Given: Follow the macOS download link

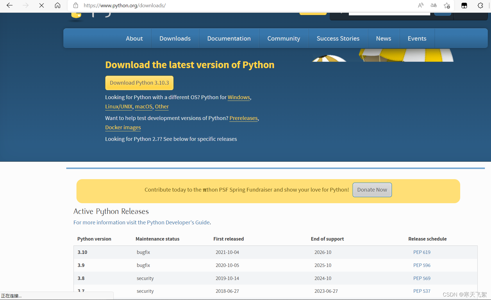Looking at the screenshot, I should (144, 107).
